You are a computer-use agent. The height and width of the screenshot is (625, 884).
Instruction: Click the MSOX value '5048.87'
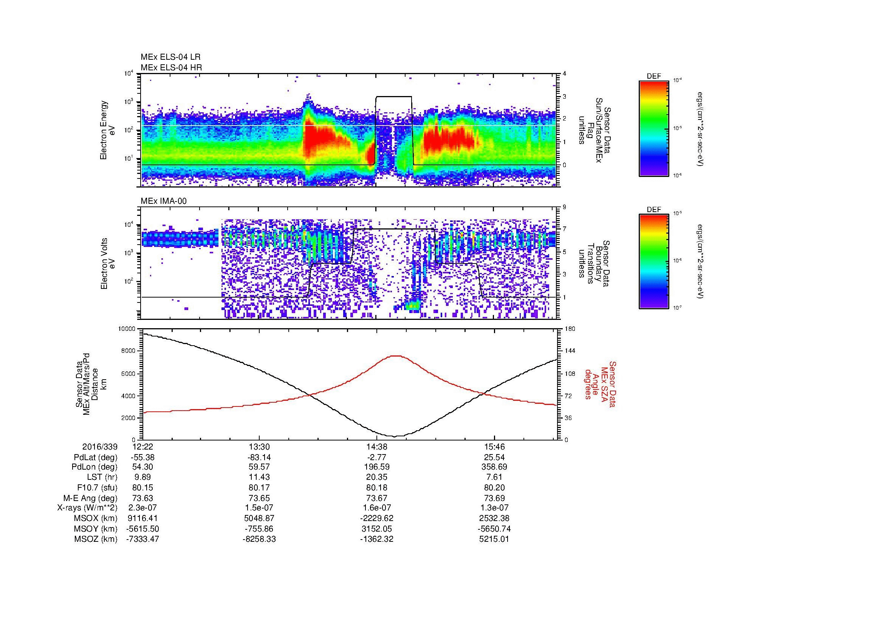pyautogui.click(x=260, y=518)
